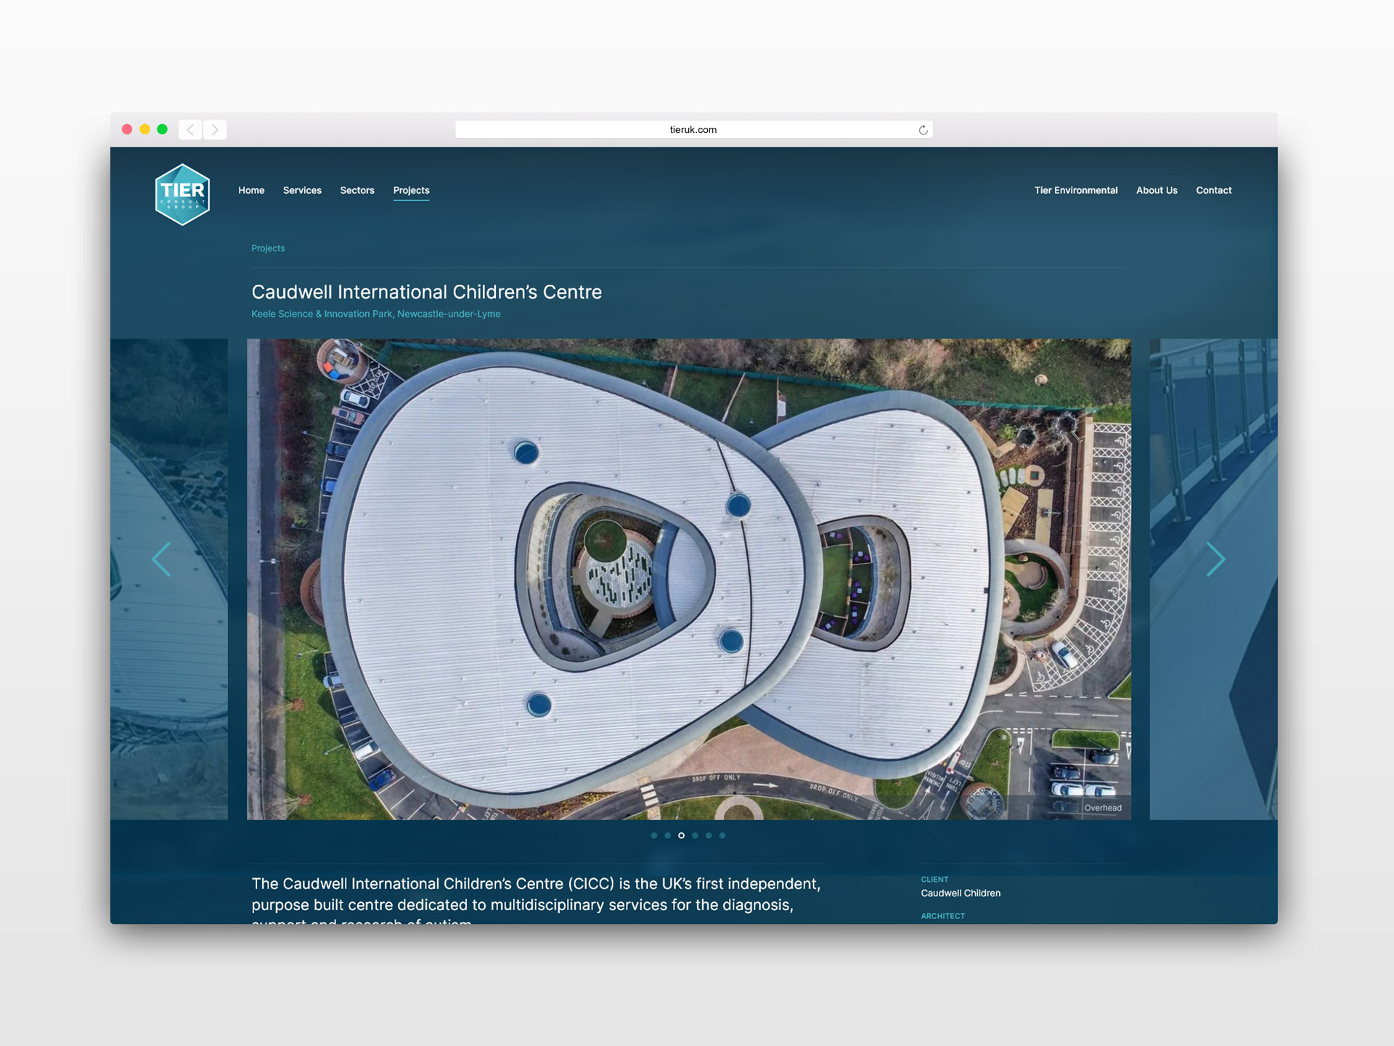
Task: Open the Services menu item
Action: click(302, 190)
